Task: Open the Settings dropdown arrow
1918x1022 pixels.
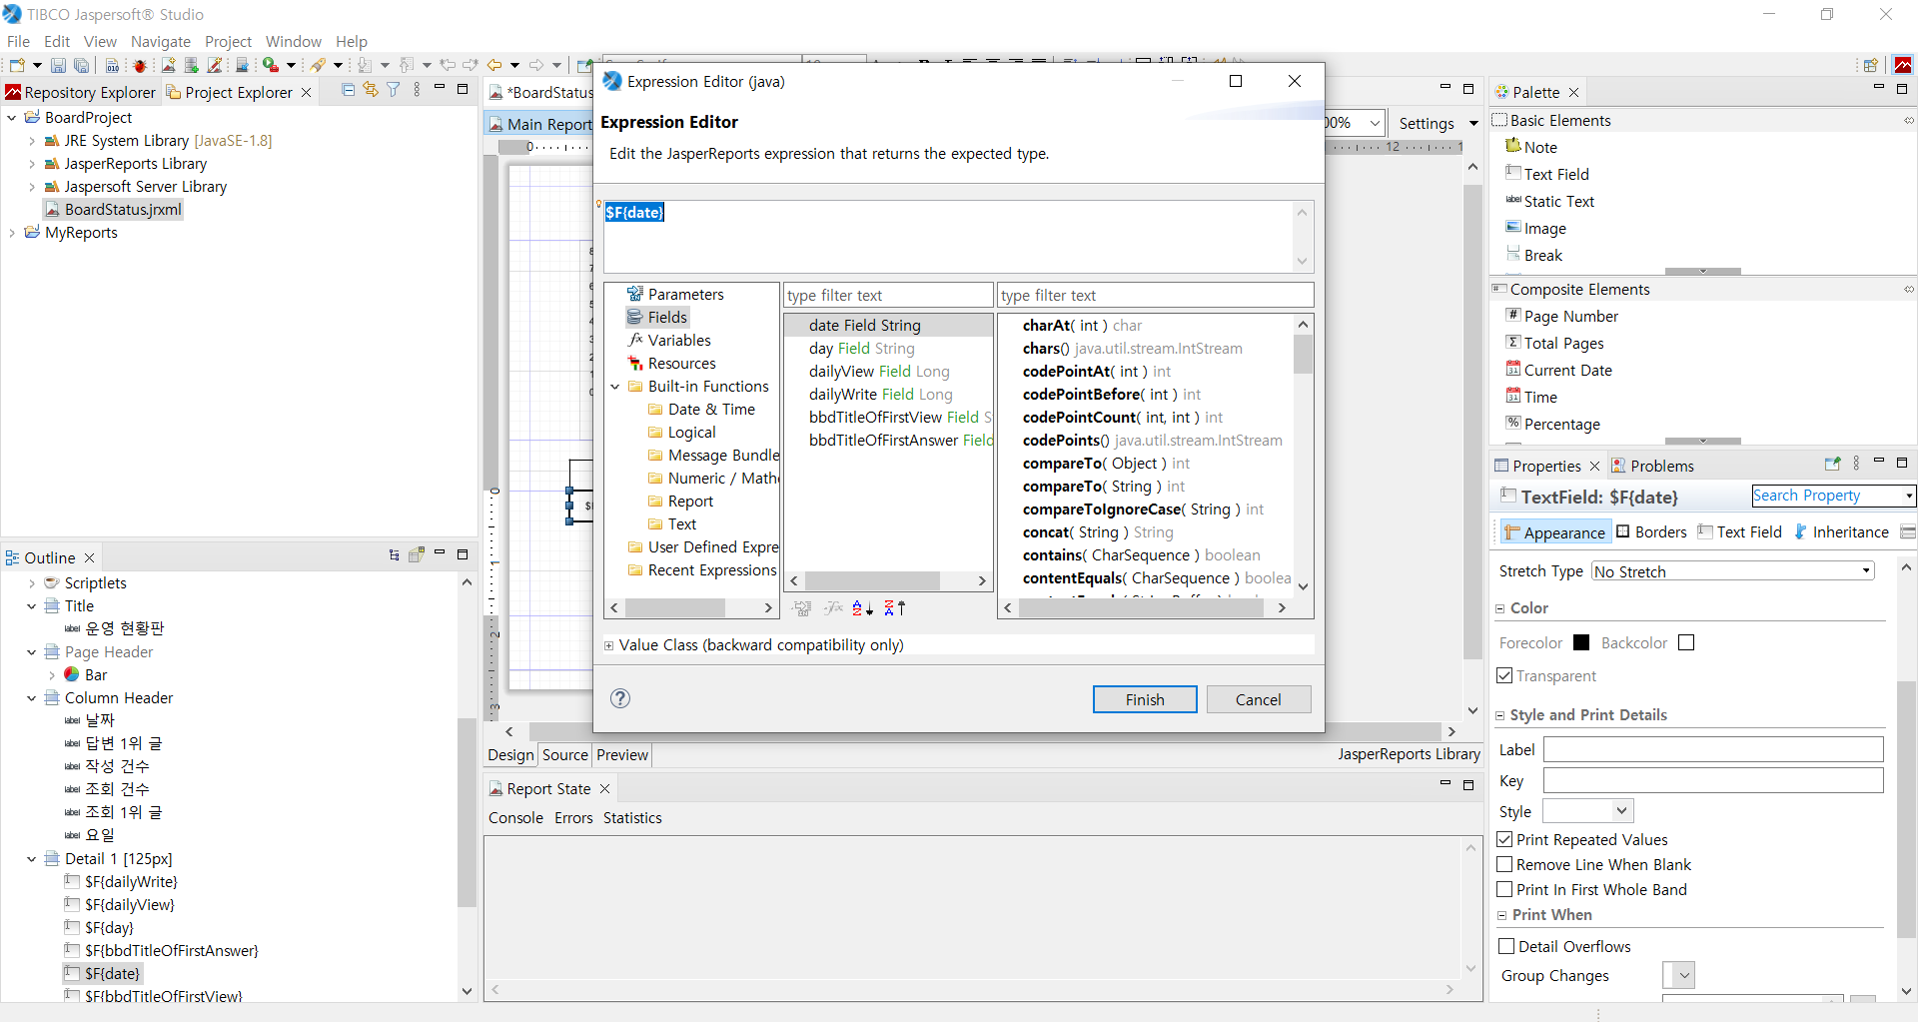Action: 1473,123
